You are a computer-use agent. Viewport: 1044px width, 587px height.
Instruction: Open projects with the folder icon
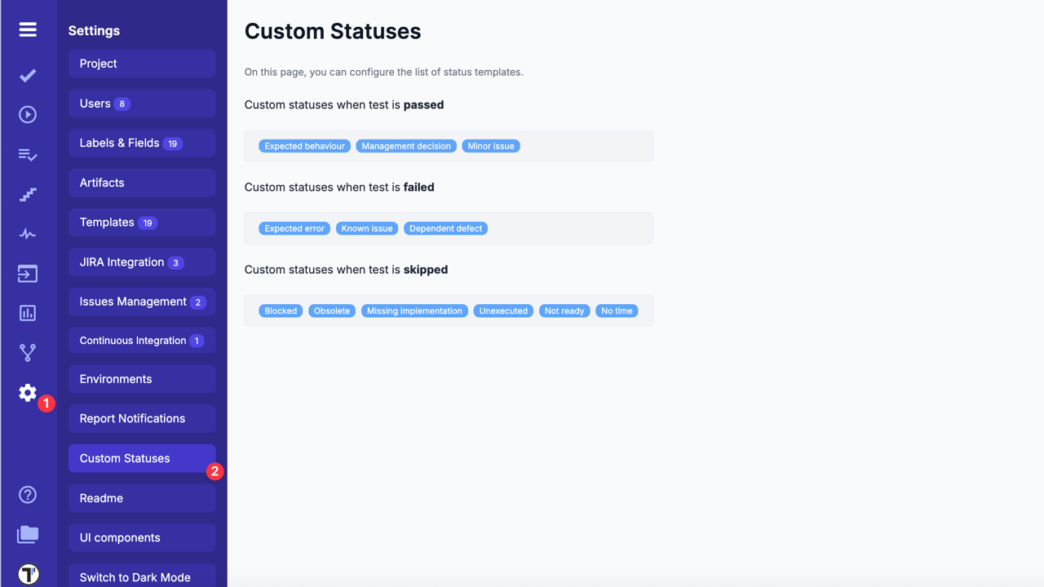click(28, 534)
